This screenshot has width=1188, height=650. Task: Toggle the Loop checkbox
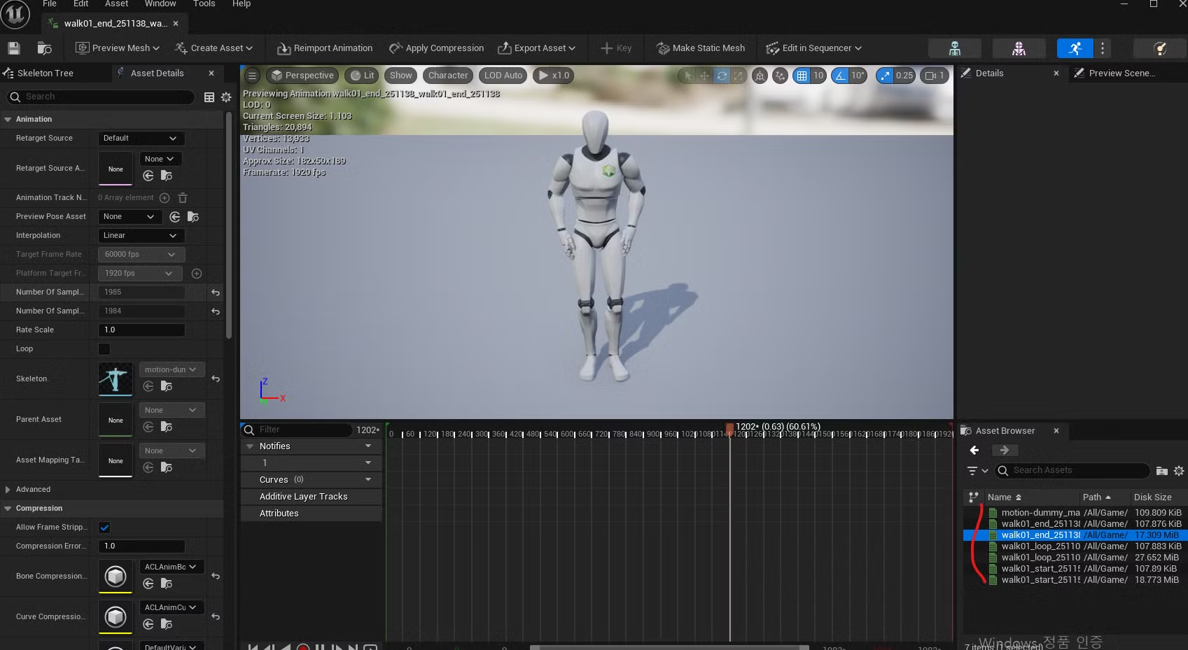(x=104, y=349)
